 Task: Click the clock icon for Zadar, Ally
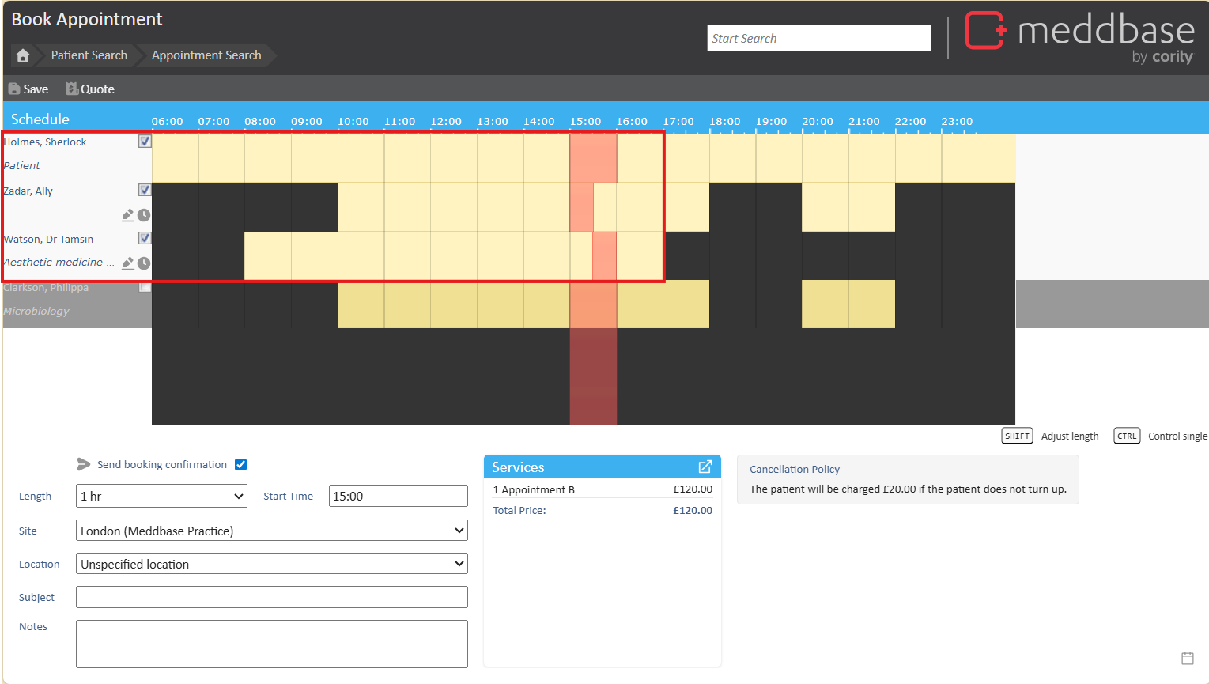click(x=144, y=215)
